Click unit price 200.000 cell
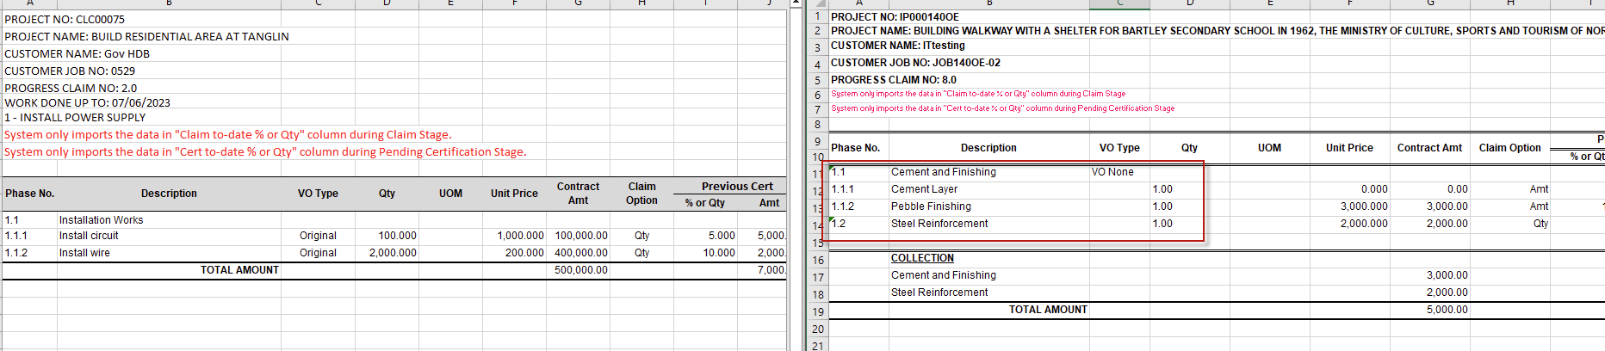This screenshot has height=351, width=1605. [x=524, y=253]
